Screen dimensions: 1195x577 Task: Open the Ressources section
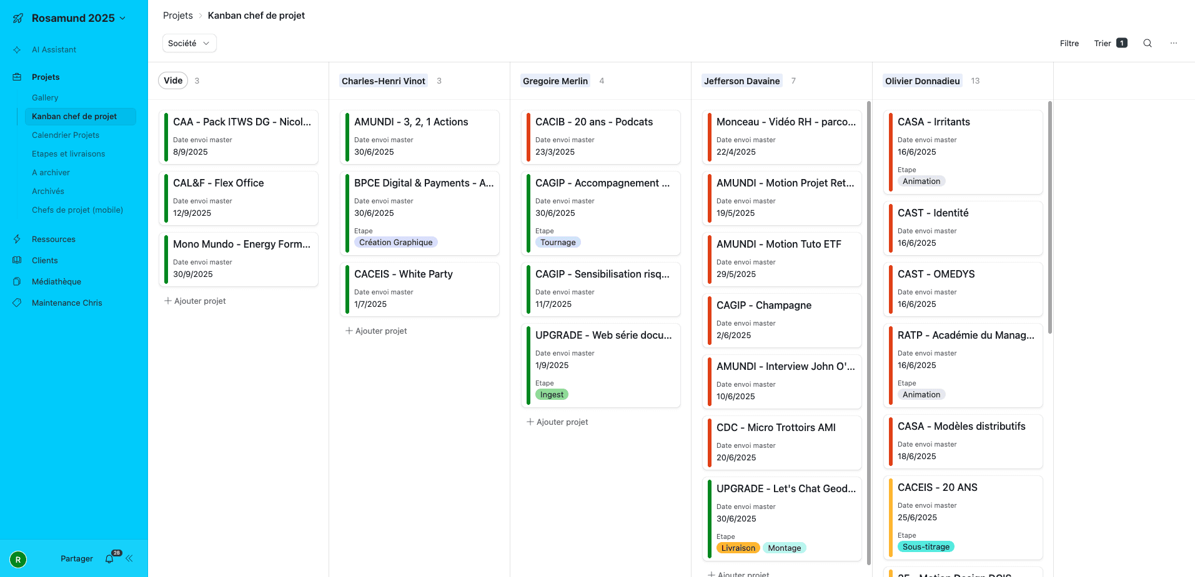click(54, 239)
